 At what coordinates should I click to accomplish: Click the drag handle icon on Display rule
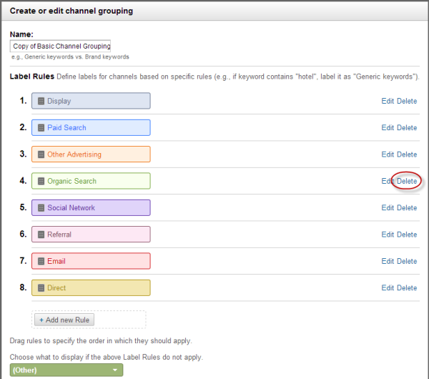tap(41, 102)
